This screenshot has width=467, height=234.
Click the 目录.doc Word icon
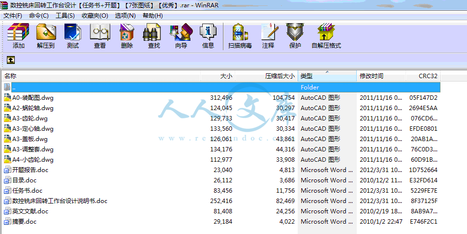click(x=7, y=180)
